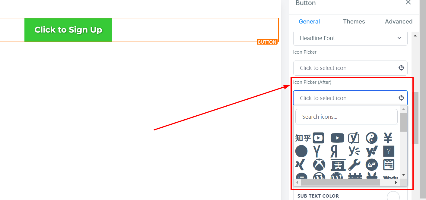This screenshot has height=200, width=426.
Task: Select the Xing logo icon
Action: (x=300, y=165)
